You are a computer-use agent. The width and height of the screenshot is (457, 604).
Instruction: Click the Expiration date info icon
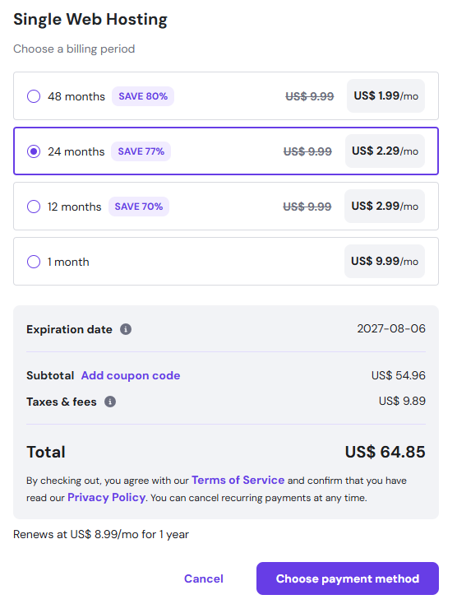click(x=126, y=329)
